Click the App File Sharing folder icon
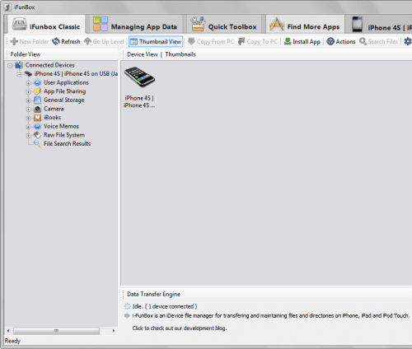The height and width of the screenshot is (349, 412). [37, 91]
